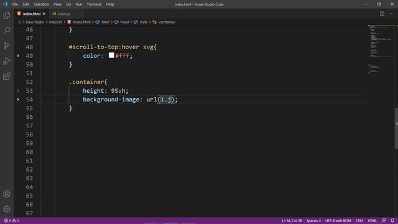Click the background-image property text
This screenshot has width=398, height=224.
point(111,100)
